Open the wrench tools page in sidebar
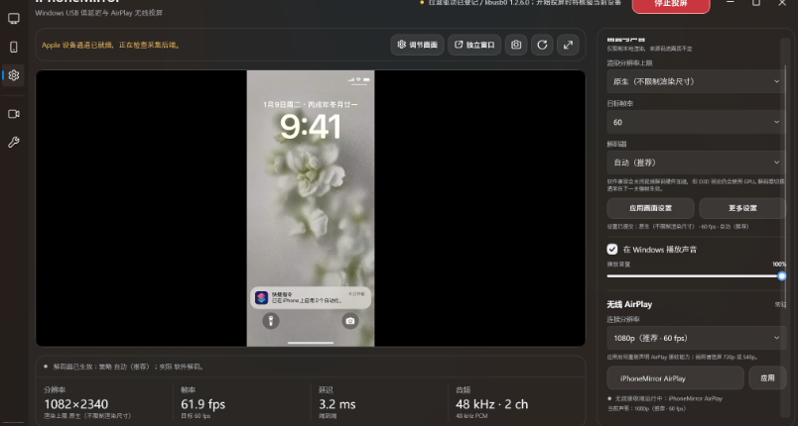 pyautogui.click(x=14, y=143)
